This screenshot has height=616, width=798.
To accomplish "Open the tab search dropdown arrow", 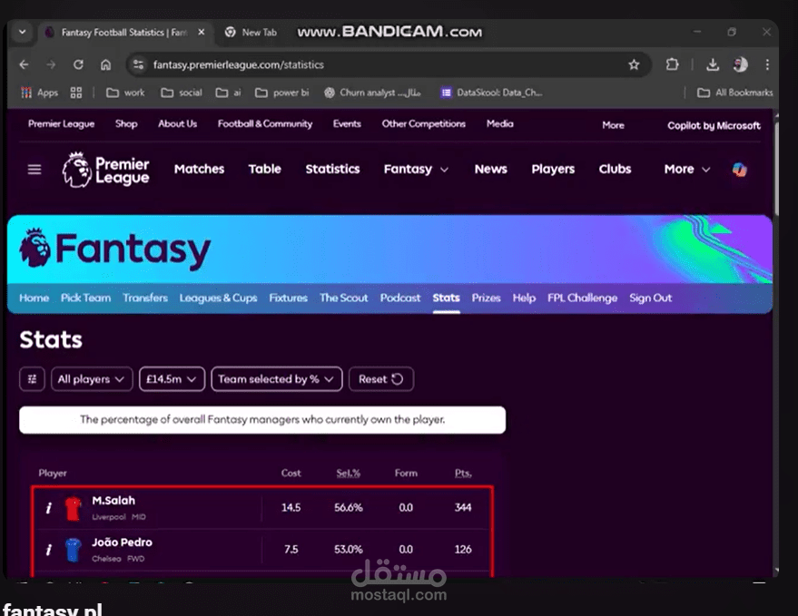I will click(22, 32).
